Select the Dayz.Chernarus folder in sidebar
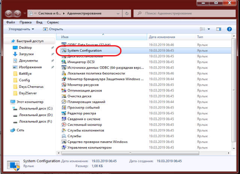Screen dimensions: 240x174 (x=29, y=87)
